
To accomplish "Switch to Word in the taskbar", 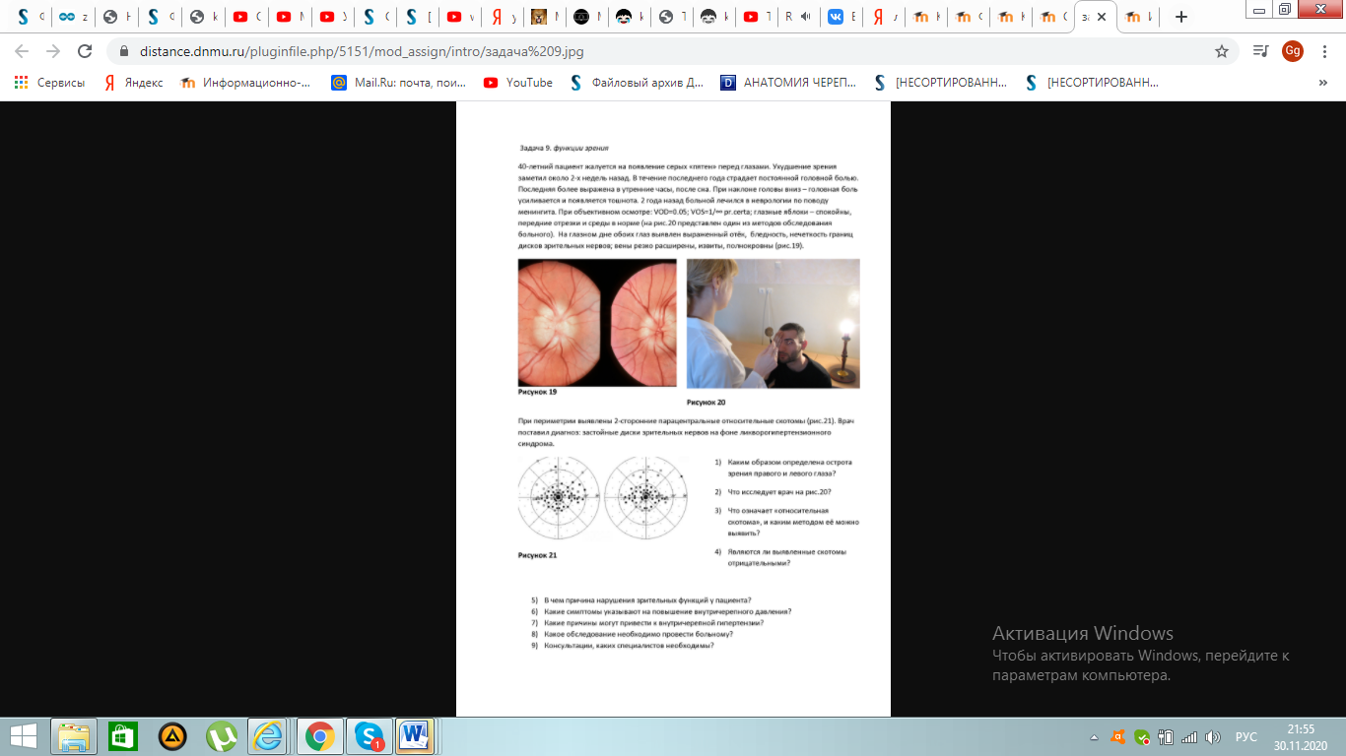I will tap(415, 736).
